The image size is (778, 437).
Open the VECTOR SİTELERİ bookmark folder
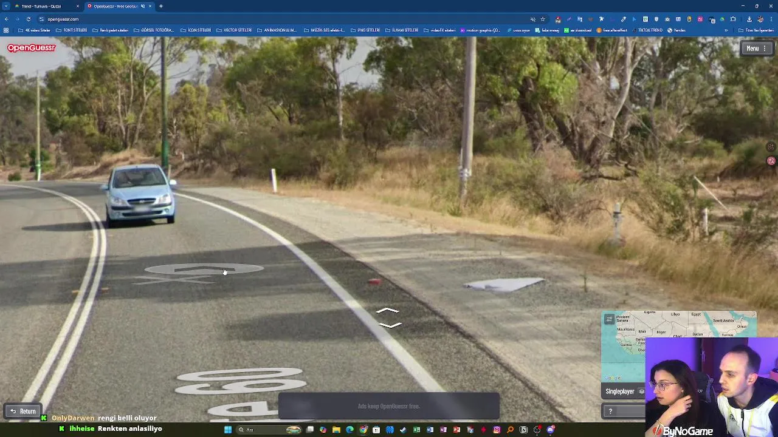click(x=234, y=30)
